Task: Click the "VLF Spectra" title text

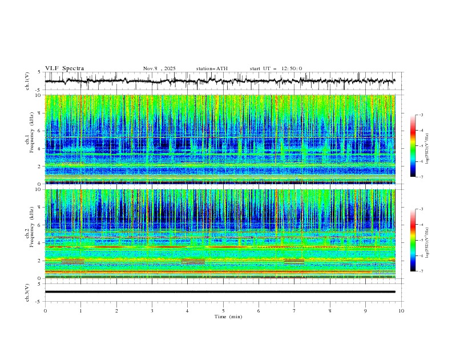Action: pyautogui.click(x=64, y=68)
